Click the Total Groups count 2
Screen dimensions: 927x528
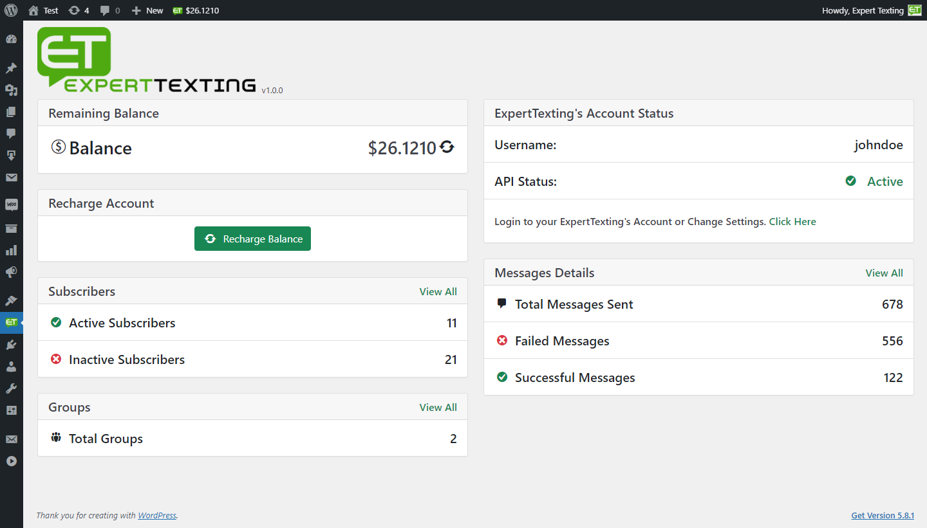click(x=454, y=439)
